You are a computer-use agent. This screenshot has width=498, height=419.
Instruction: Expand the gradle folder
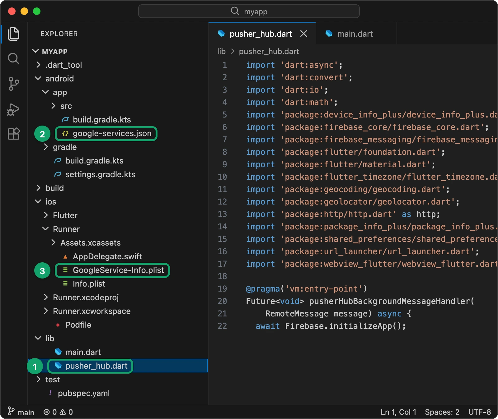[x=46, y=147]
